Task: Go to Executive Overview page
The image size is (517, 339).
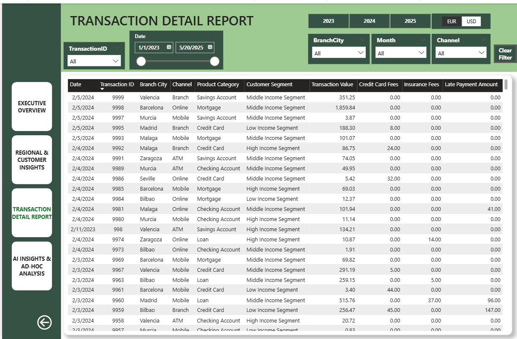Action: coord(32,107)
